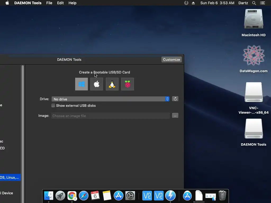This screenshot has width=271, height=203.
Task: Select the macOS Apple bootable option
Action: click(x=97, y=84)
